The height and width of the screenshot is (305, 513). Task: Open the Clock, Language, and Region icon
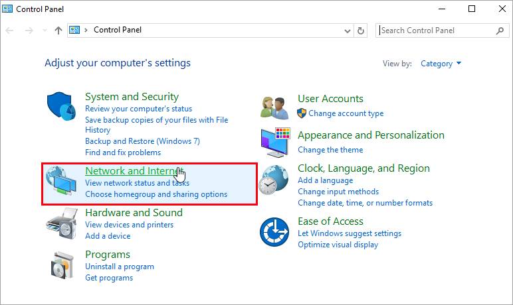pyautogui.click(x=274, y=180)
